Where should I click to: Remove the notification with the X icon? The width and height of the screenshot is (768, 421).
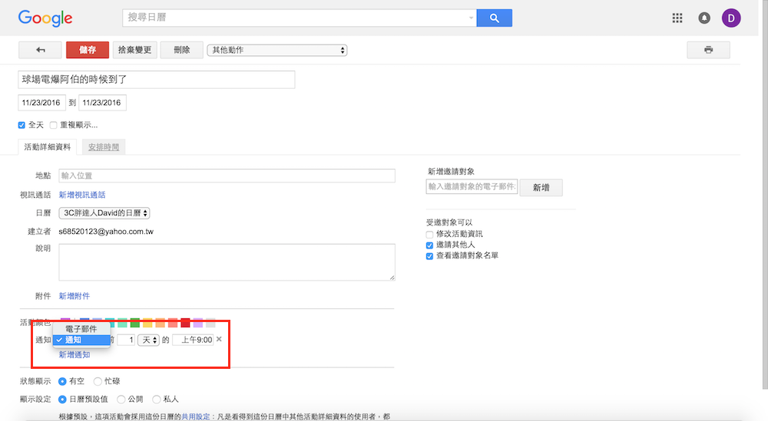click(x=219, y=339)
